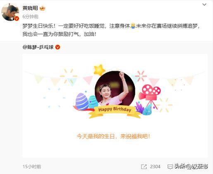Click verified badge next to 陈梦-乒乓球
The width and height of the screenshot is (213, 174).
coord(57,47)
